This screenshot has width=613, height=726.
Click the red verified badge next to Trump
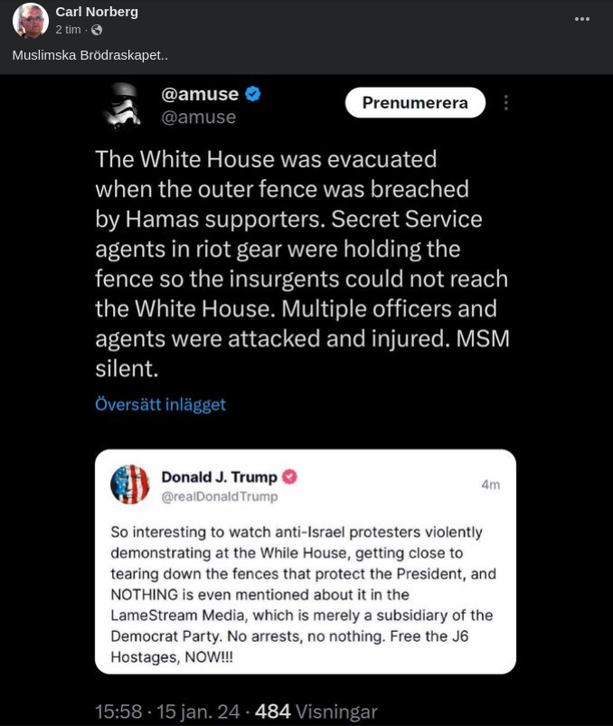(x=289, y=476)
